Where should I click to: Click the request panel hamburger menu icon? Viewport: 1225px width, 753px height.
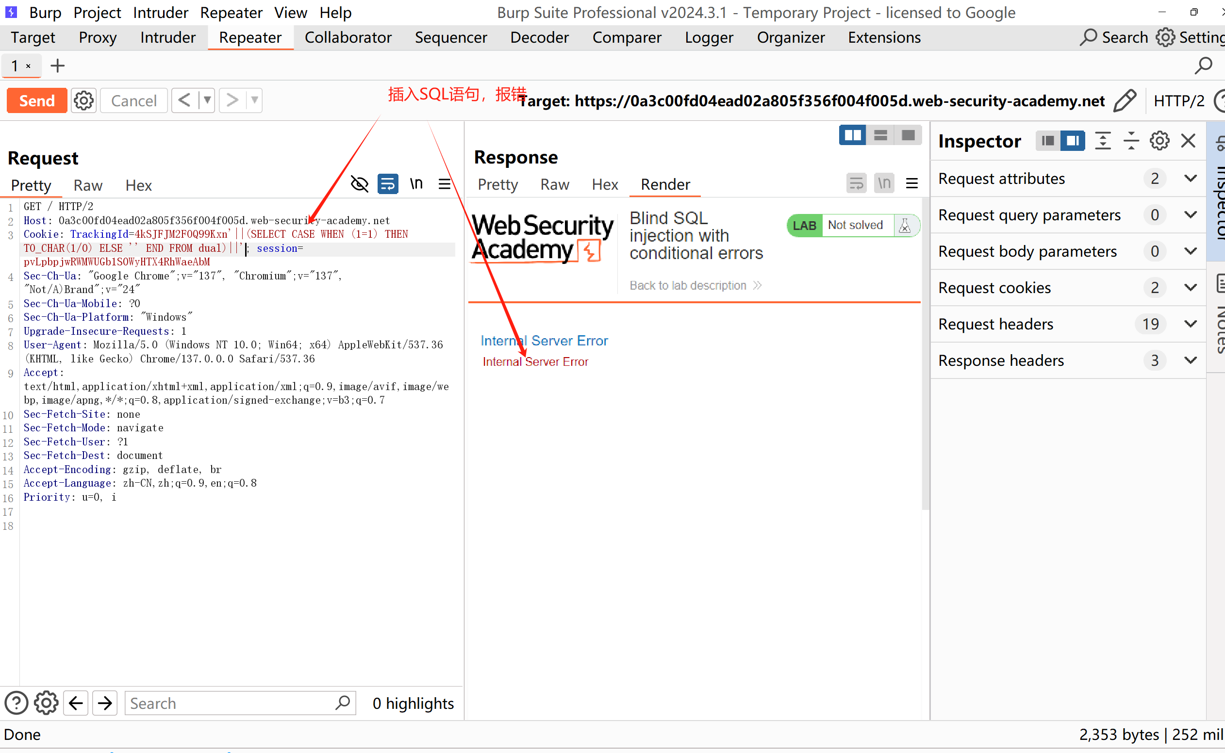[445, 184]
